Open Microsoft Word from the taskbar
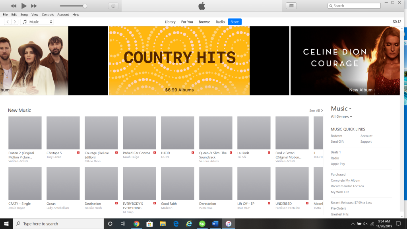Image resolution: width=407 pixels, height=229 pixels. point(215,224)
